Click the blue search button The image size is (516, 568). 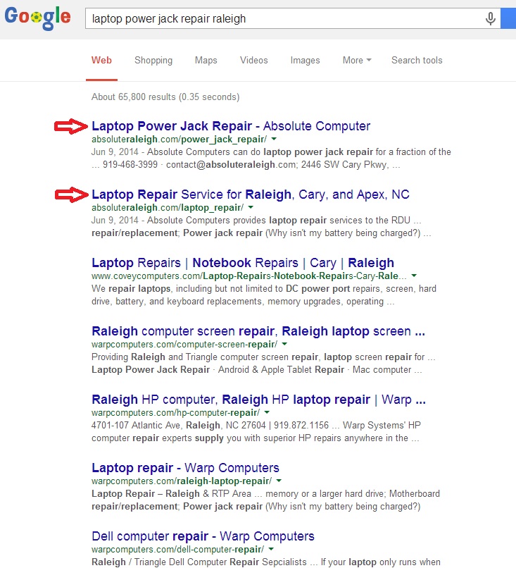pos(508,18)
